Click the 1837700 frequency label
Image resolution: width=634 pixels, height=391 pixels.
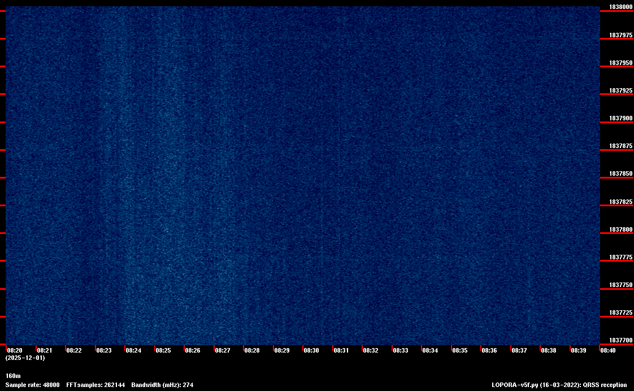coord(620,341)
